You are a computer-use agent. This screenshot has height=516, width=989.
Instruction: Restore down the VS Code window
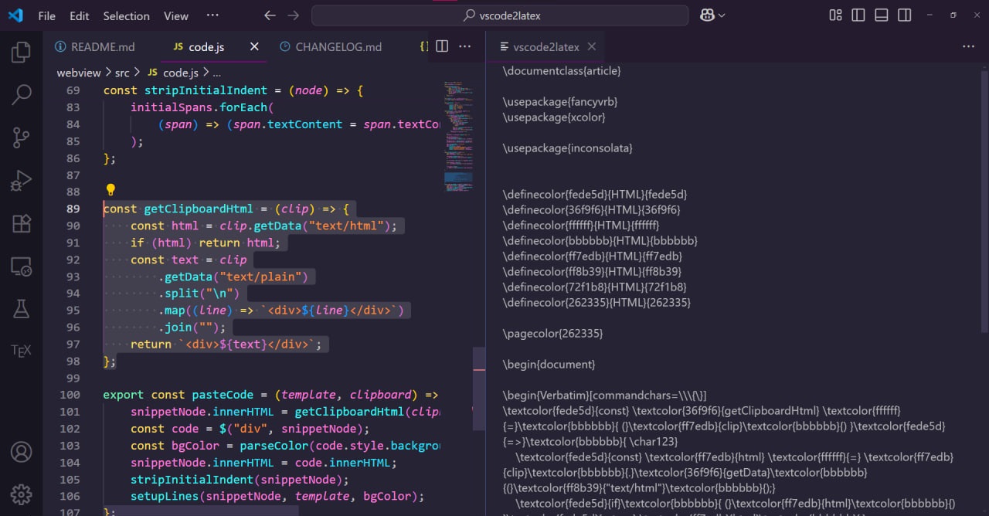[x=953, y=15]
